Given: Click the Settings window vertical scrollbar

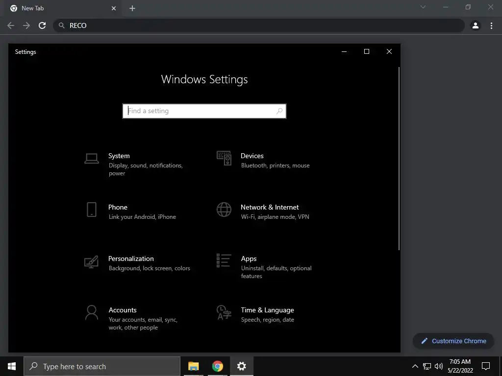Looking at the screenshot, I should point(399,158).
